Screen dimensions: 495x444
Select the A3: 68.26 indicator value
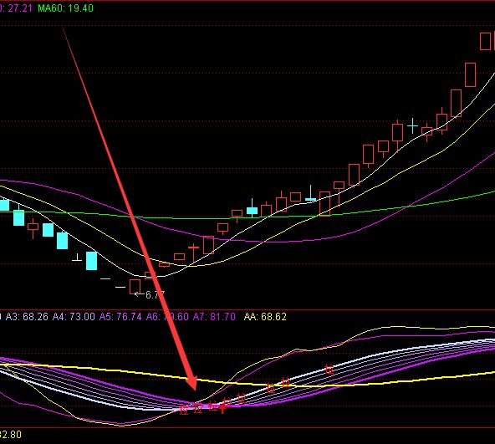(x=27, y=316)
